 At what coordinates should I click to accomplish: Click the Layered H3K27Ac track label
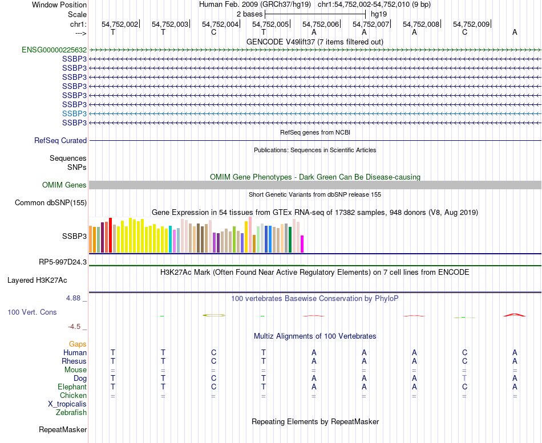(x=37, y=281)
